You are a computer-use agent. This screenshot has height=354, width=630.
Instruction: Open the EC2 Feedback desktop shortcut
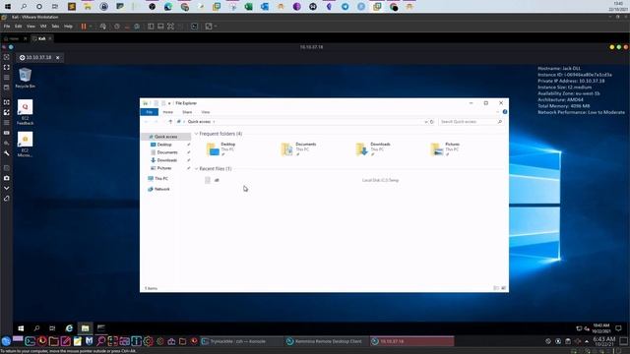click(25, 112)
